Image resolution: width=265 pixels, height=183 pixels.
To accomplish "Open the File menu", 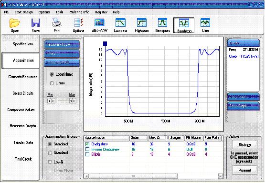I will pyautogui.click(x=6, y=12).
